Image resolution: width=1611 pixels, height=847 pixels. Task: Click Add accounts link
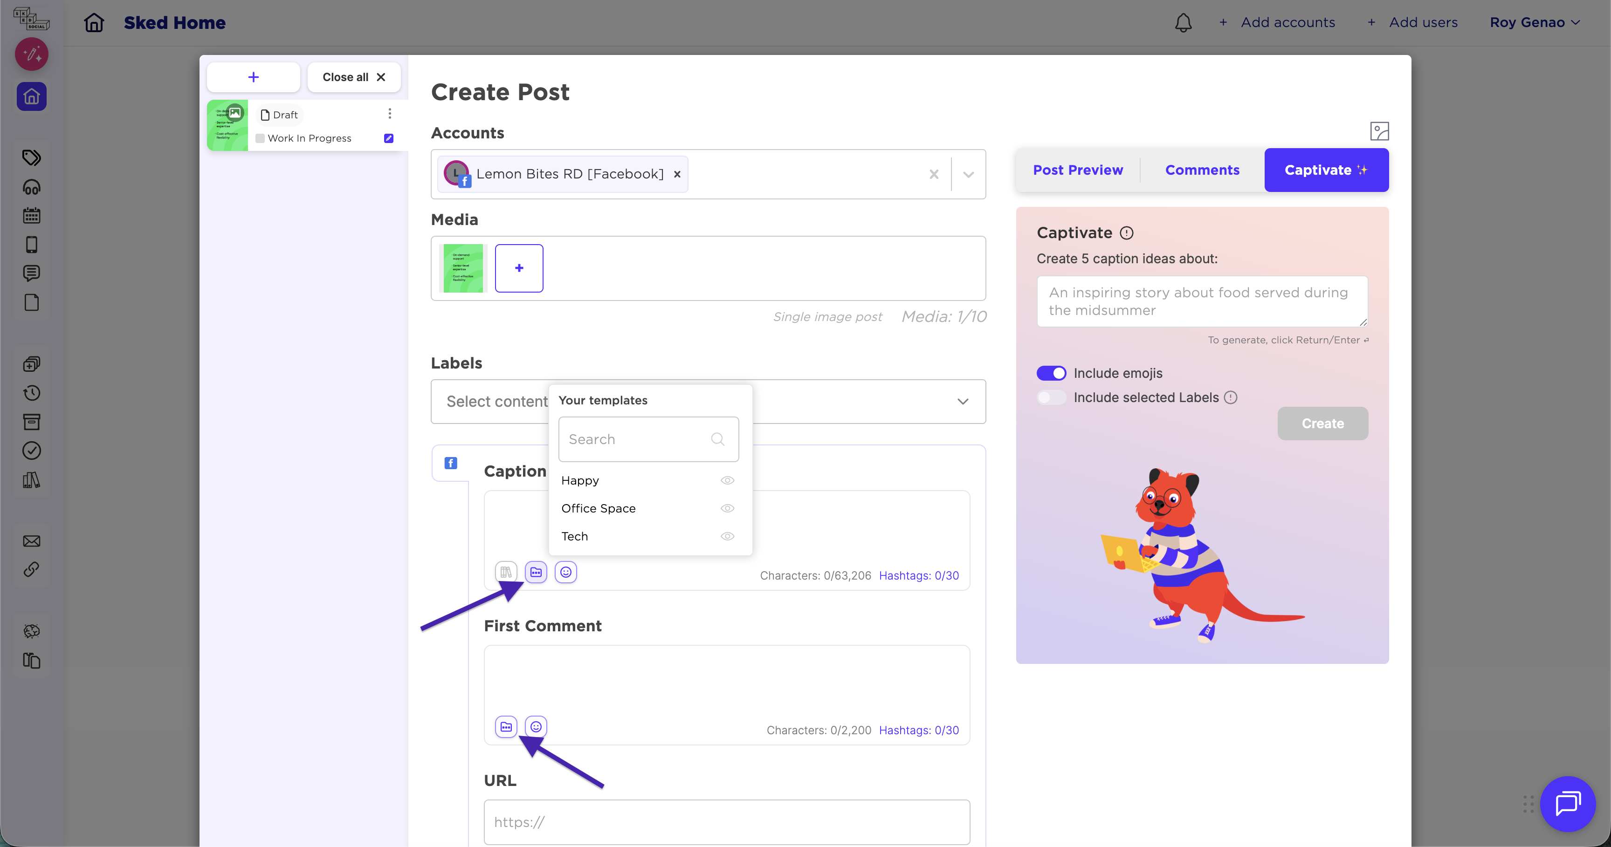(x=1287, y=22)
